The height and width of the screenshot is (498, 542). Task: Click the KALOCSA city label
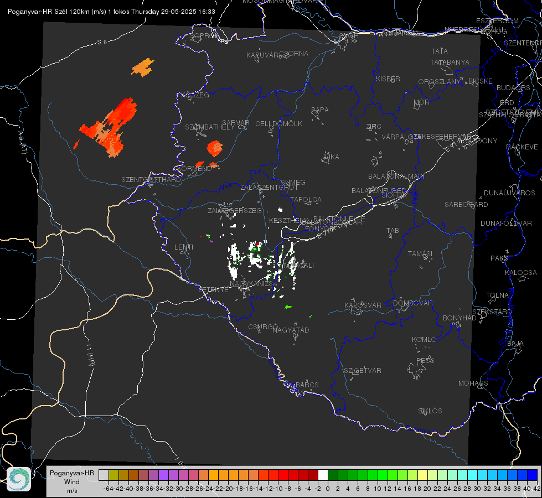pyautogui.click(x=521, y=273)
